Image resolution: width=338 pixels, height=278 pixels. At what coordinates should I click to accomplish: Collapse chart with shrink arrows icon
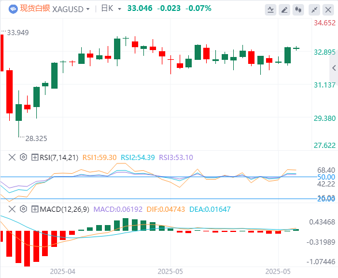coord(314,10)
